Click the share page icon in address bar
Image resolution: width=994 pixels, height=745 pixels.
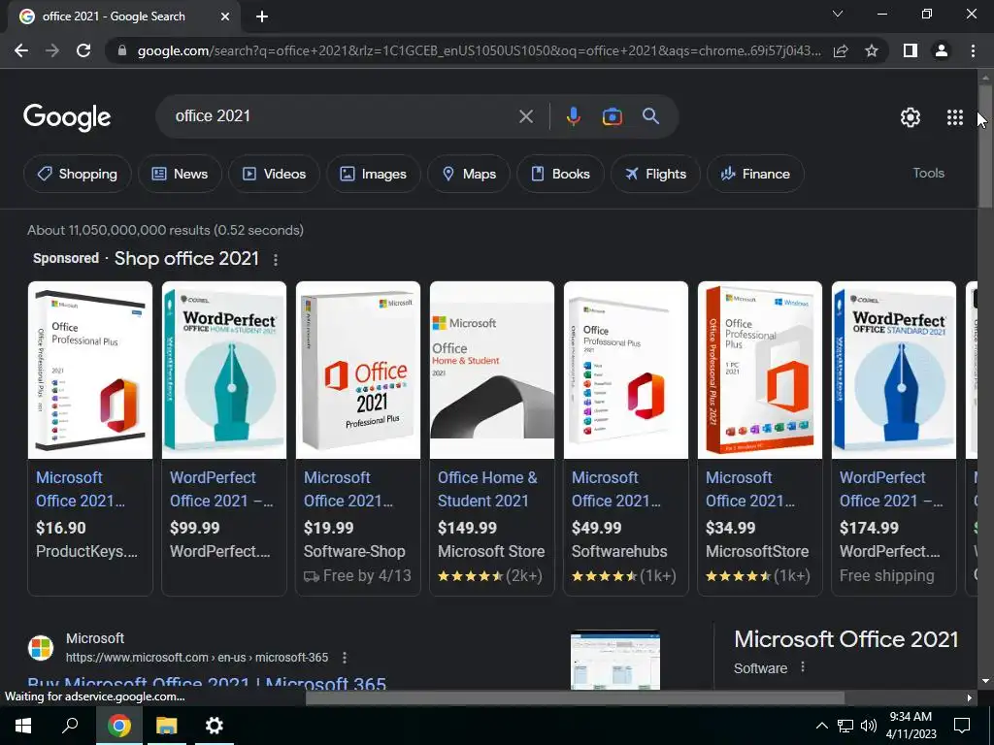pyautogui.click(x=841, y=50)
